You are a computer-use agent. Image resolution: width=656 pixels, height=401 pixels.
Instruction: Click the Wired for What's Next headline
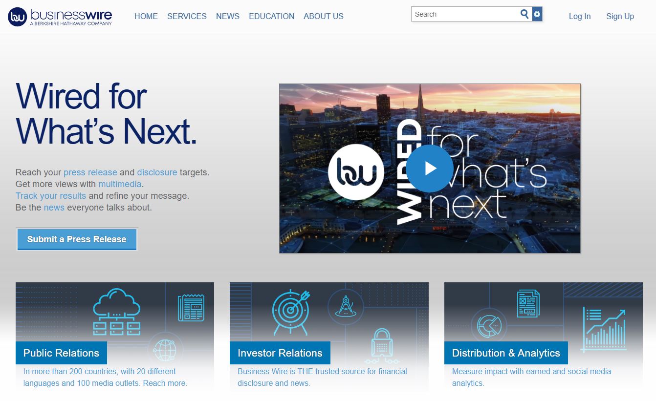(x=106, y=114)
